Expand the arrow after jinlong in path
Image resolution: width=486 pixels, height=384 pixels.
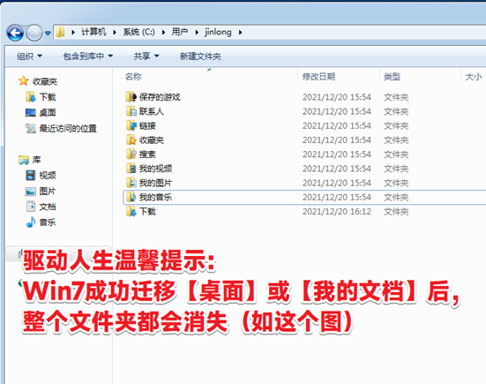point(240,33)
